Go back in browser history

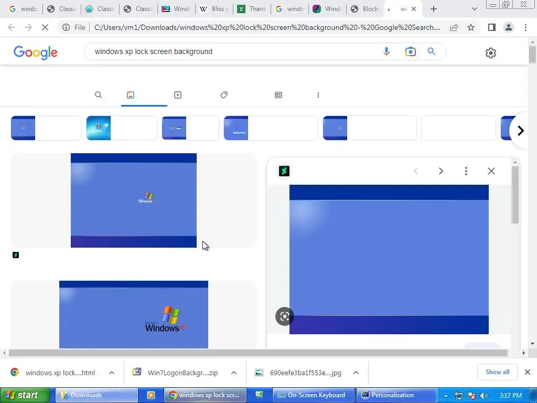[12, 27]
